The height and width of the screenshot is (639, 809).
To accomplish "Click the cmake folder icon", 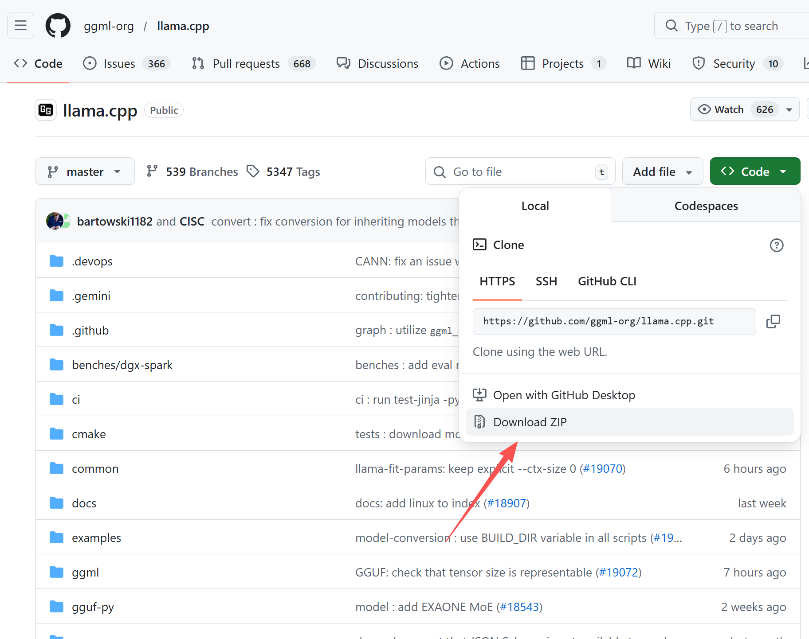I will [56, 434].
